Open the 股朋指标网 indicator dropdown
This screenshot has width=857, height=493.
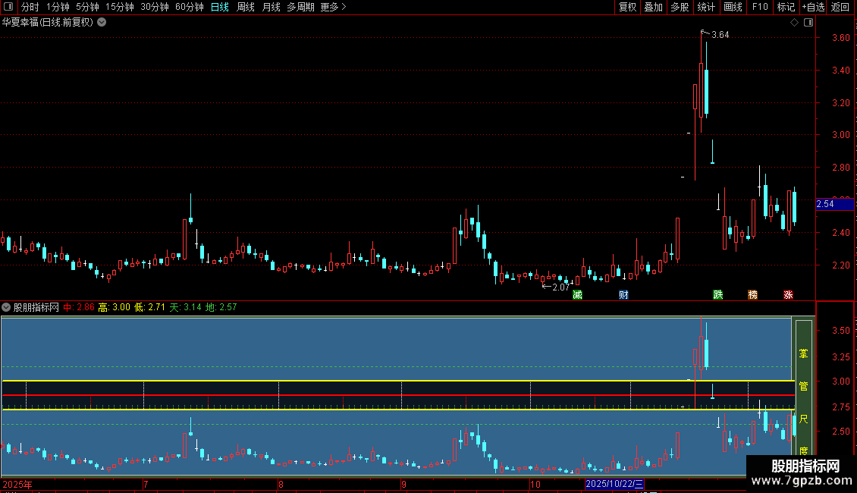(x=6, y=307)
